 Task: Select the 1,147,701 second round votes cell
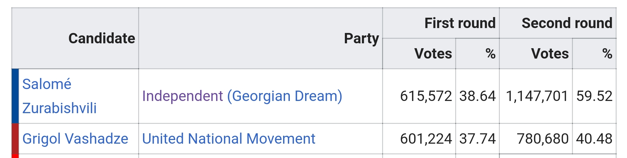click(x=537, y=96)
